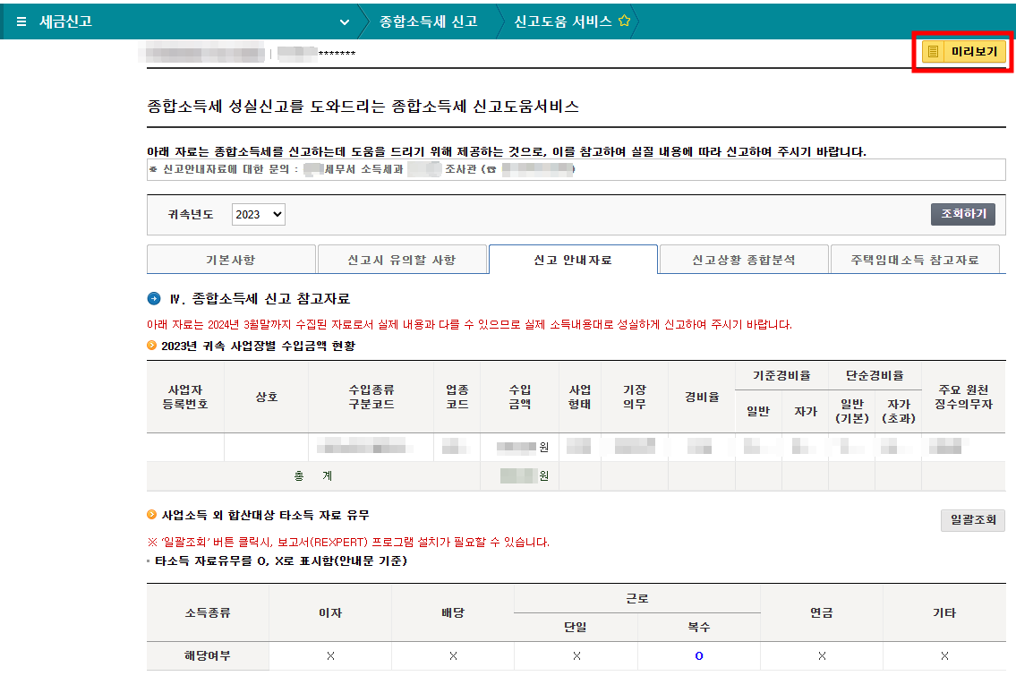Click the 조회하기 button
Screen dimensions: 1016x676
962,214
